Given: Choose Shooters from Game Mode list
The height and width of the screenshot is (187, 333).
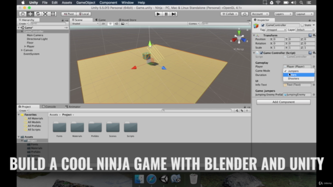Looking at the screenshot, I should [x=299, y=78].
